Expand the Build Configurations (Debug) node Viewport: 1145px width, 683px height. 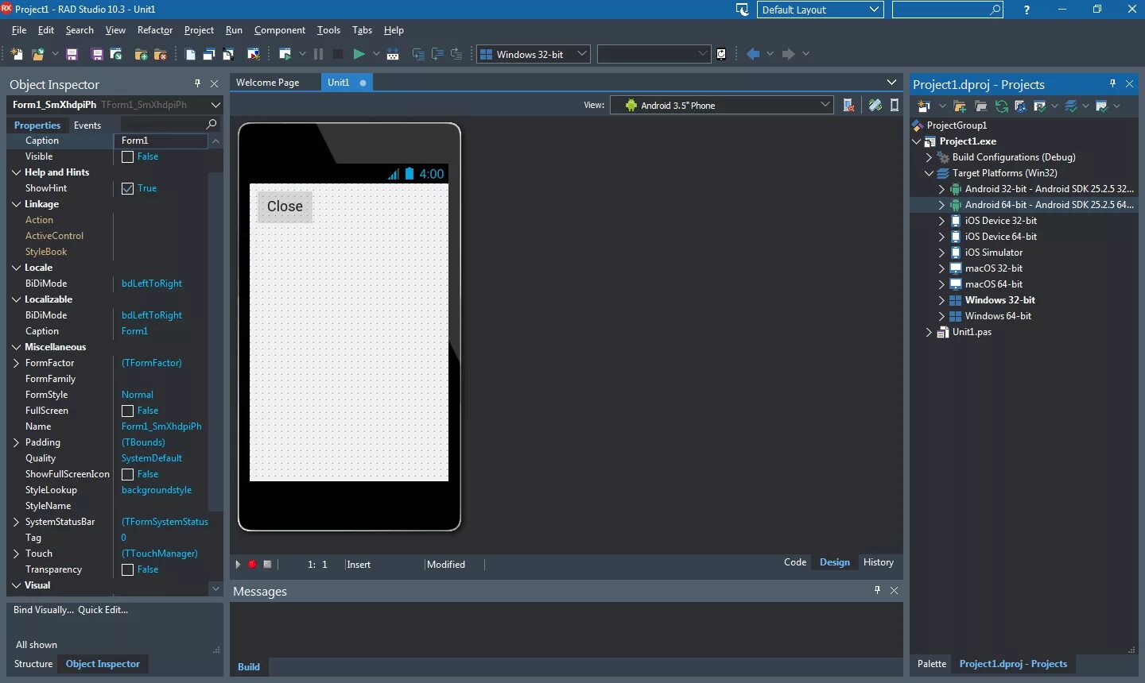929,157
